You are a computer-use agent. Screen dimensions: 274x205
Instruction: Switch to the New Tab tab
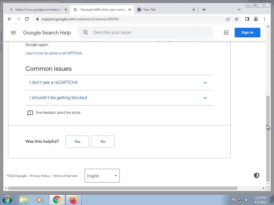[166, 10]
